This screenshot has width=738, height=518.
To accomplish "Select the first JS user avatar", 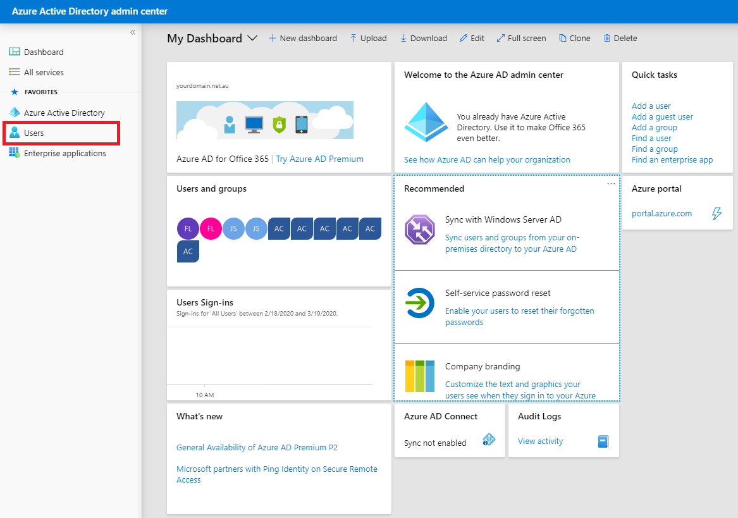I will [x=233, y=228].
